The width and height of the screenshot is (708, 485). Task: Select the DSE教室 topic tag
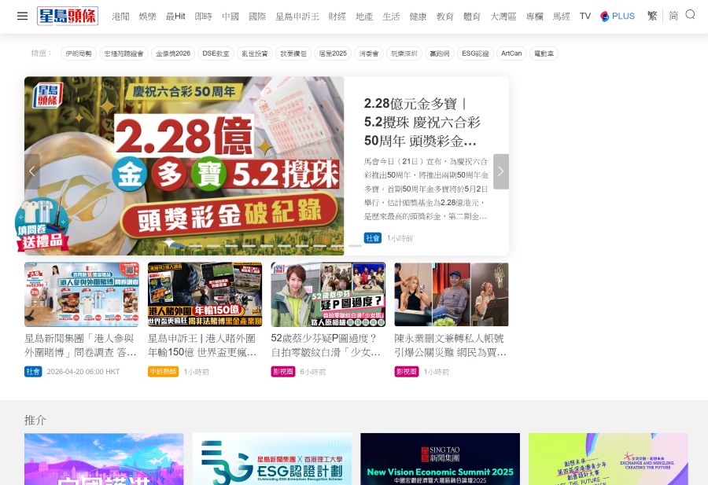click(x=216, y=53)
